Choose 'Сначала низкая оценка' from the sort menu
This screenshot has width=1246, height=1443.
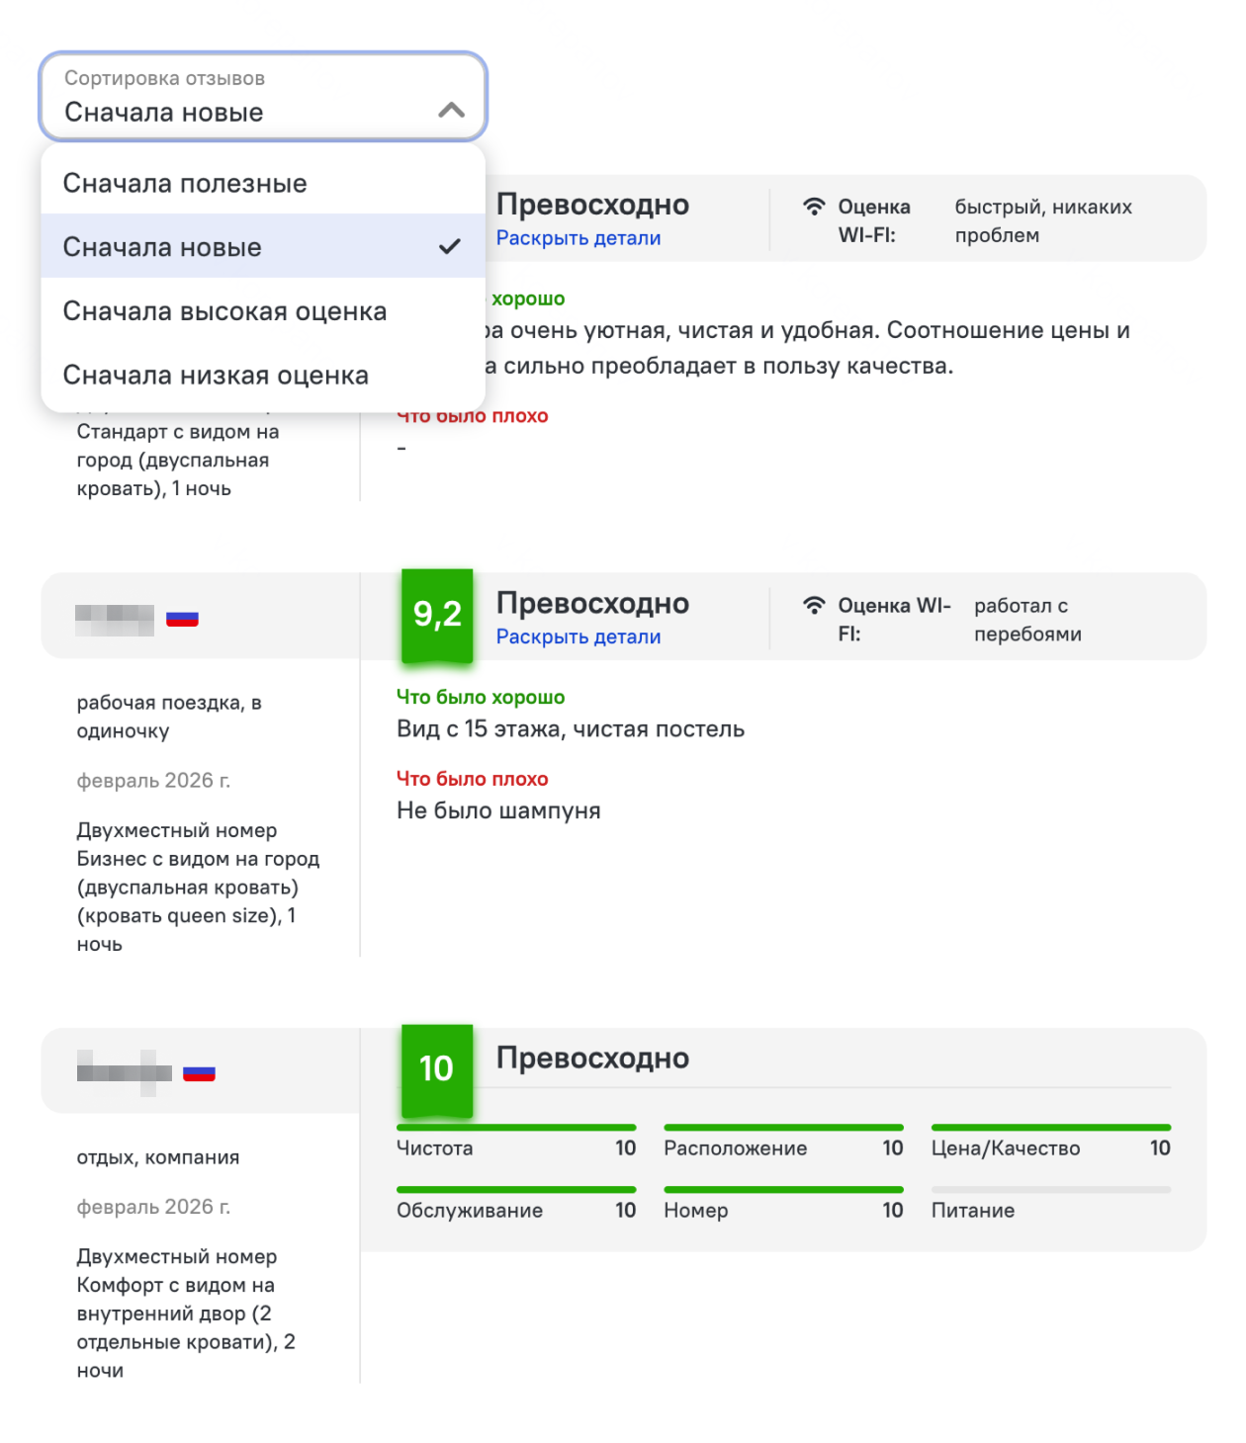(216, 375)
